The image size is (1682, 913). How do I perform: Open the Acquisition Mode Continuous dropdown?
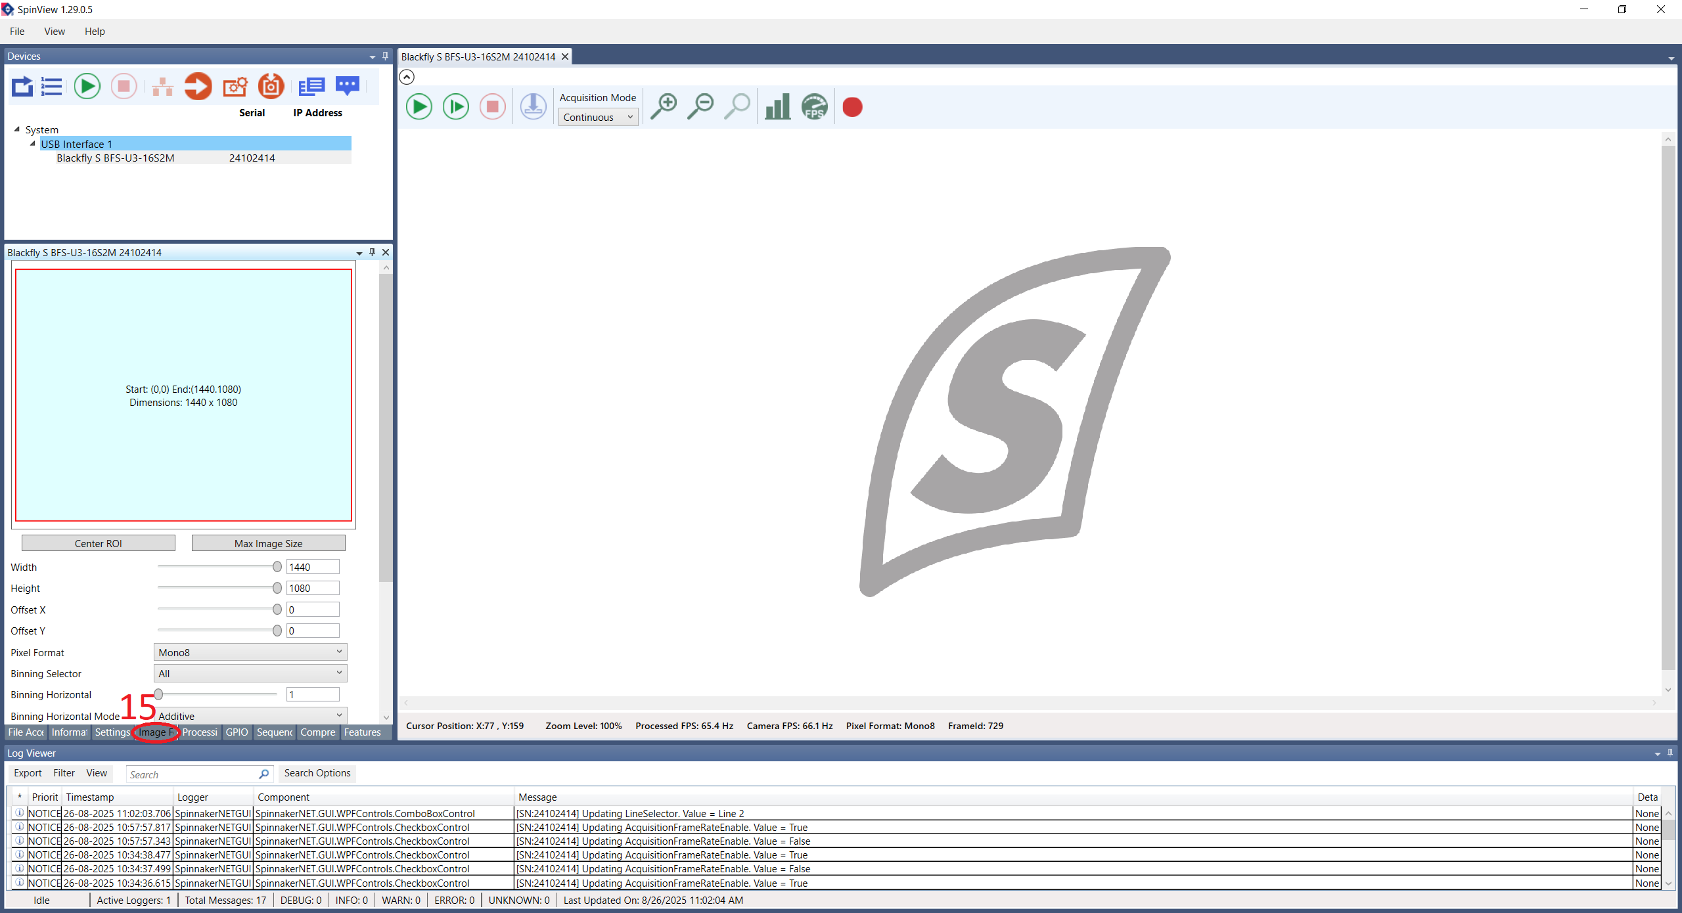click(598, 118)
